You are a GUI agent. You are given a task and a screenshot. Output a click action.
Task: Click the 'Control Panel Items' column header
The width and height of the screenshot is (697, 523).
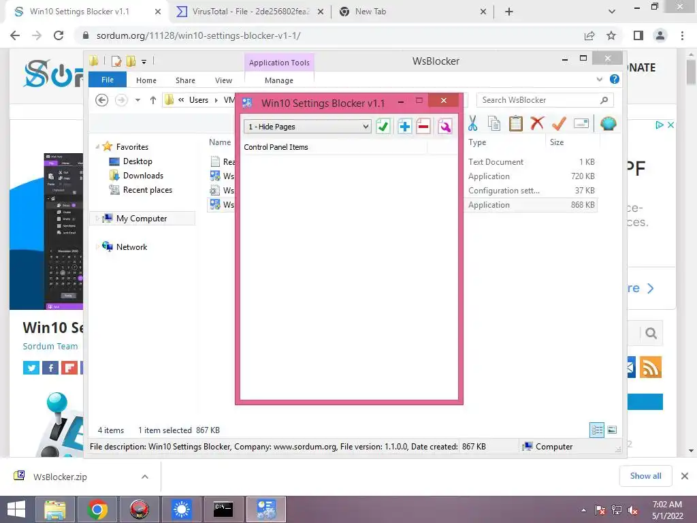pyautogui.click(x=335, y=147)
